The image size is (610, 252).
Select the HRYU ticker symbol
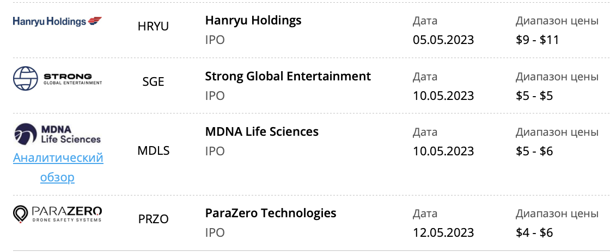tap(153, 27)
